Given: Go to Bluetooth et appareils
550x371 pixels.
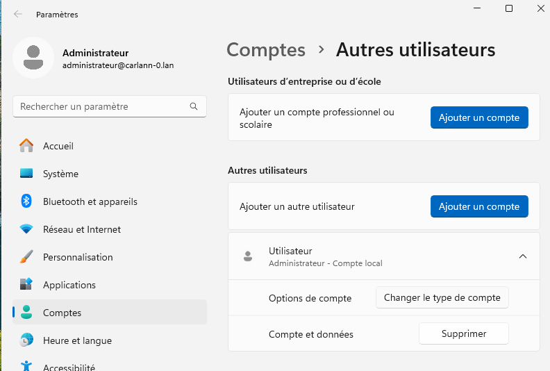Looking at the screenshot, I should pyautogui.click(x=110, y=201).
